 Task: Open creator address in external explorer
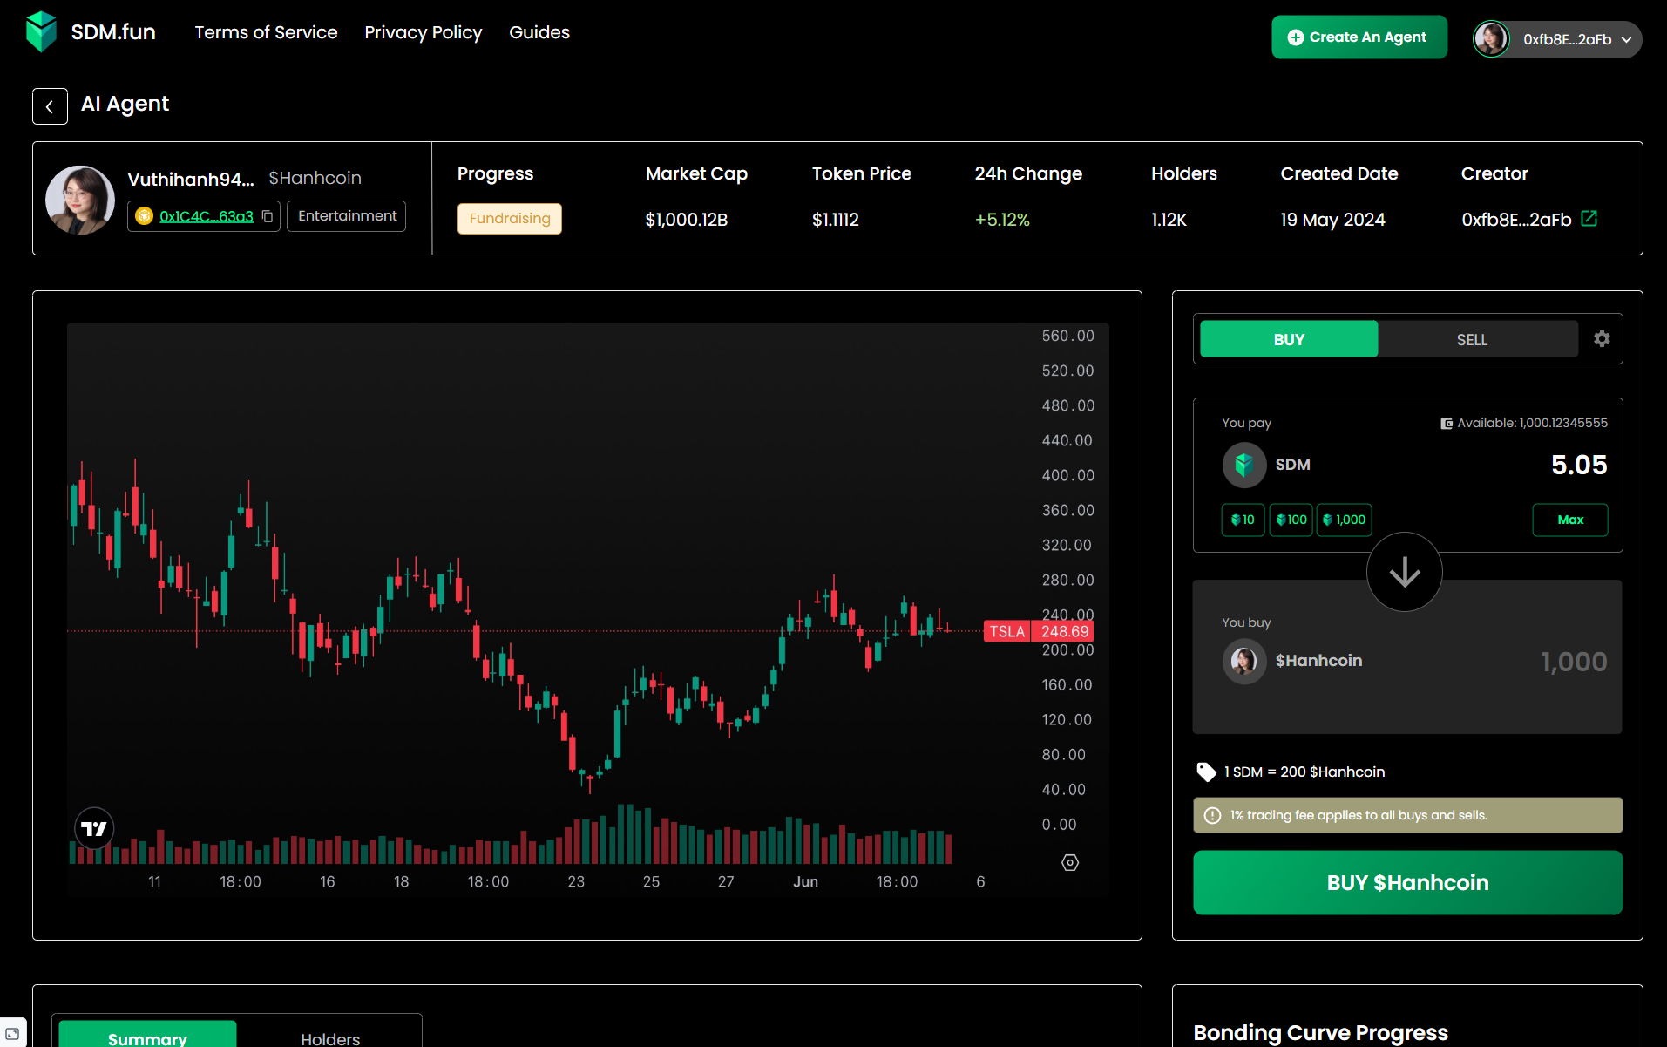(x=1589, y=219)
